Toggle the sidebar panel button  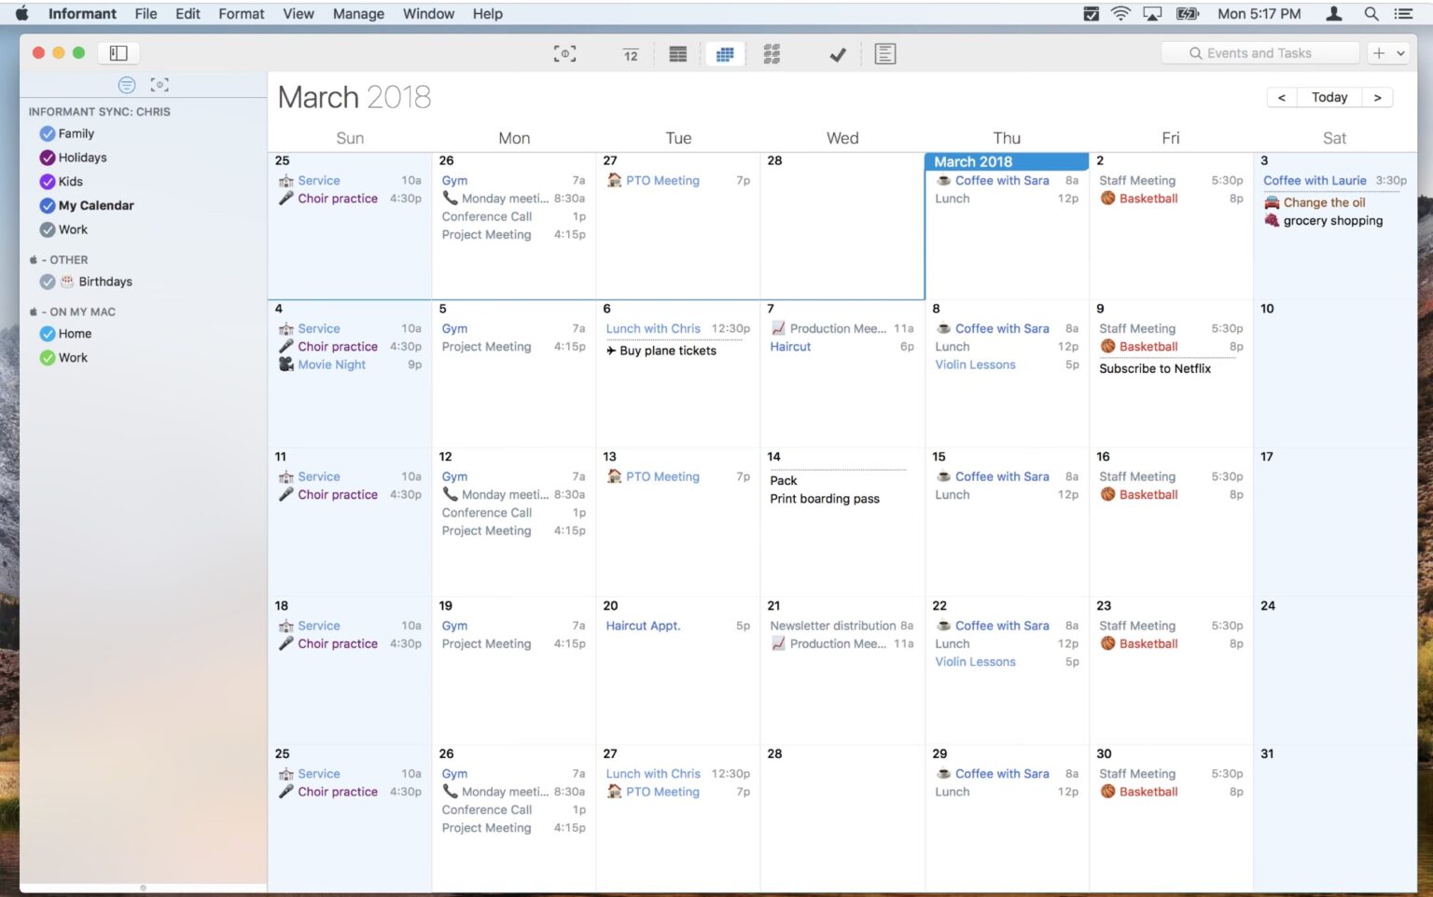(x=118, y=53)
